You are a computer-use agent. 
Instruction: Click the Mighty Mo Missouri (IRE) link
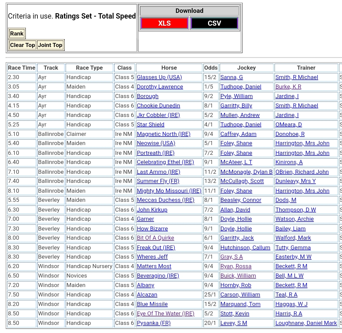click(169, 191)
